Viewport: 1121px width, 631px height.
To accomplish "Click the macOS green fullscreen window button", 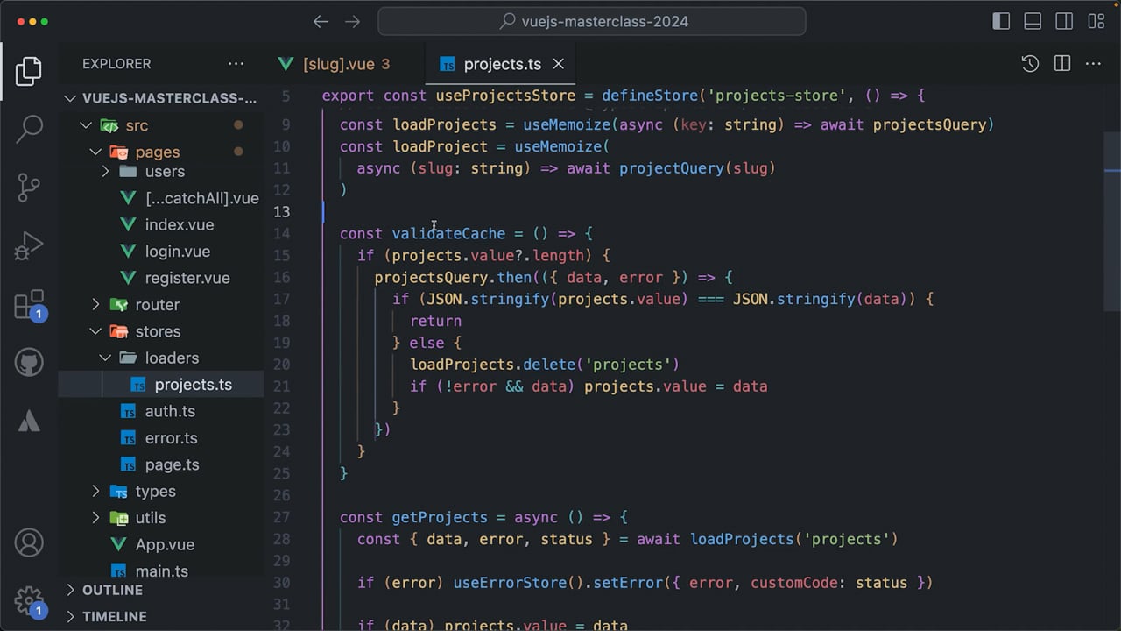I will point(45,22).
